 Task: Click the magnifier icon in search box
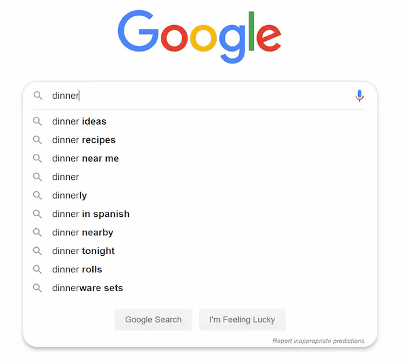[x=38, y=96]
